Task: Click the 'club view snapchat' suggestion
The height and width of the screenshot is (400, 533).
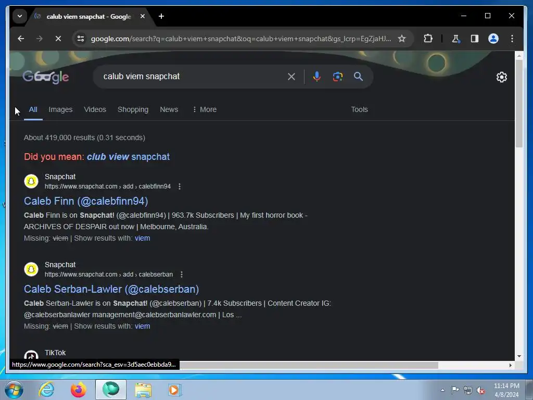Action: click(128, 157)
